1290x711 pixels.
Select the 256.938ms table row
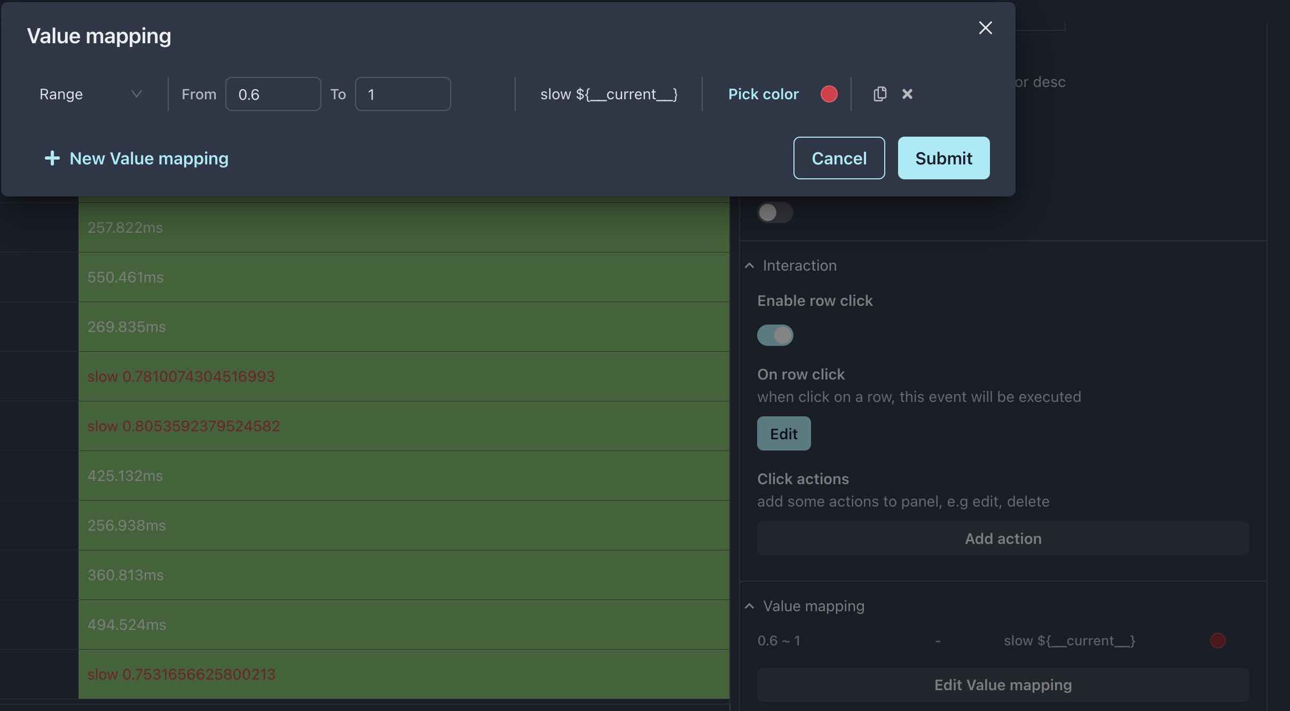(404, 525)
